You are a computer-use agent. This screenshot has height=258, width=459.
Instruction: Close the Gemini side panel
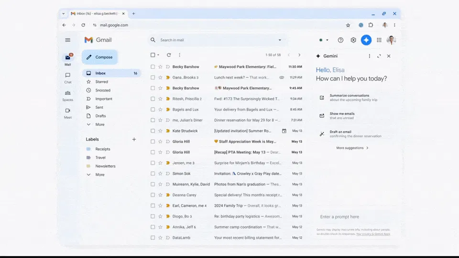tap(389, 56)
